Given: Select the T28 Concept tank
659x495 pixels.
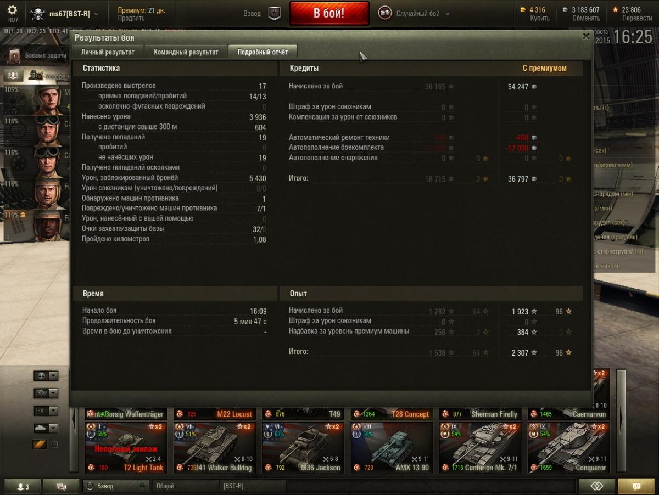Looking at the screenshot, I should [392, 414].
